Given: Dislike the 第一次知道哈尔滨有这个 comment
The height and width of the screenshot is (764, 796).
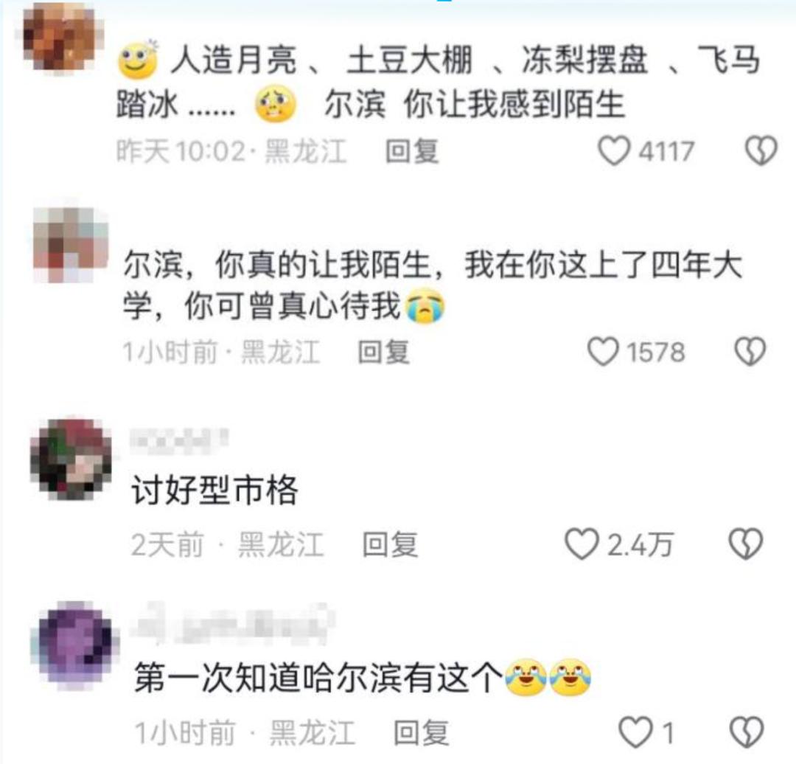Looking at the screenshot, I should [746, 732].
